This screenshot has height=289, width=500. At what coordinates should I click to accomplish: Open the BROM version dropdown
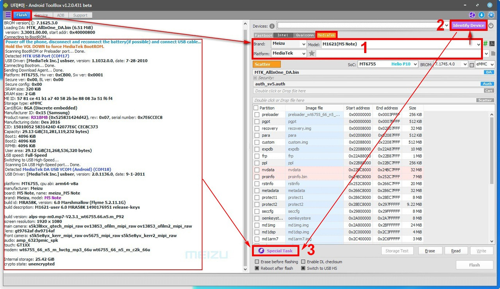click(x=450, y=64)
